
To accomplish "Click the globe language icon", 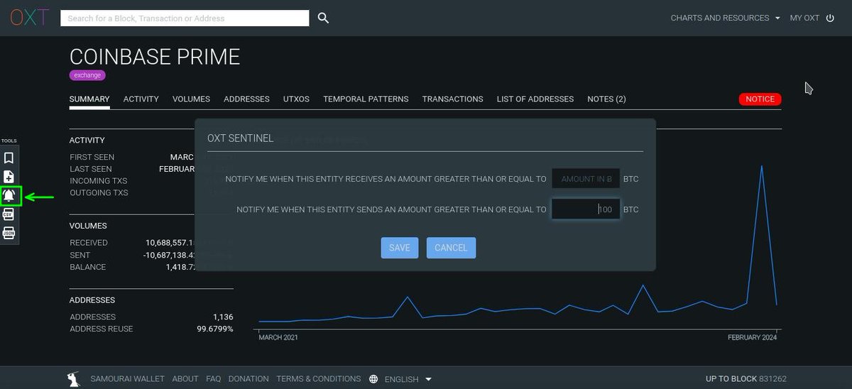I will coord(373,379).
